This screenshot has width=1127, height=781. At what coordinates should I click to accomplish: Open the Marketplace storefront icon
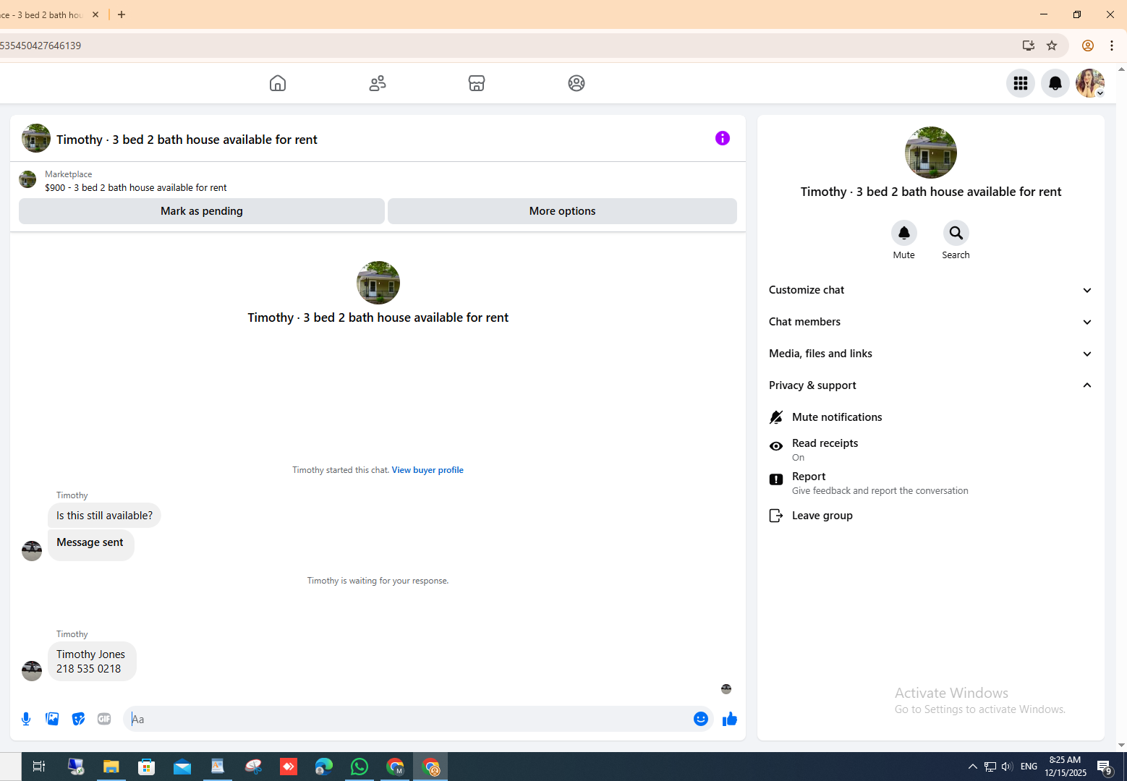pos(477,83)
